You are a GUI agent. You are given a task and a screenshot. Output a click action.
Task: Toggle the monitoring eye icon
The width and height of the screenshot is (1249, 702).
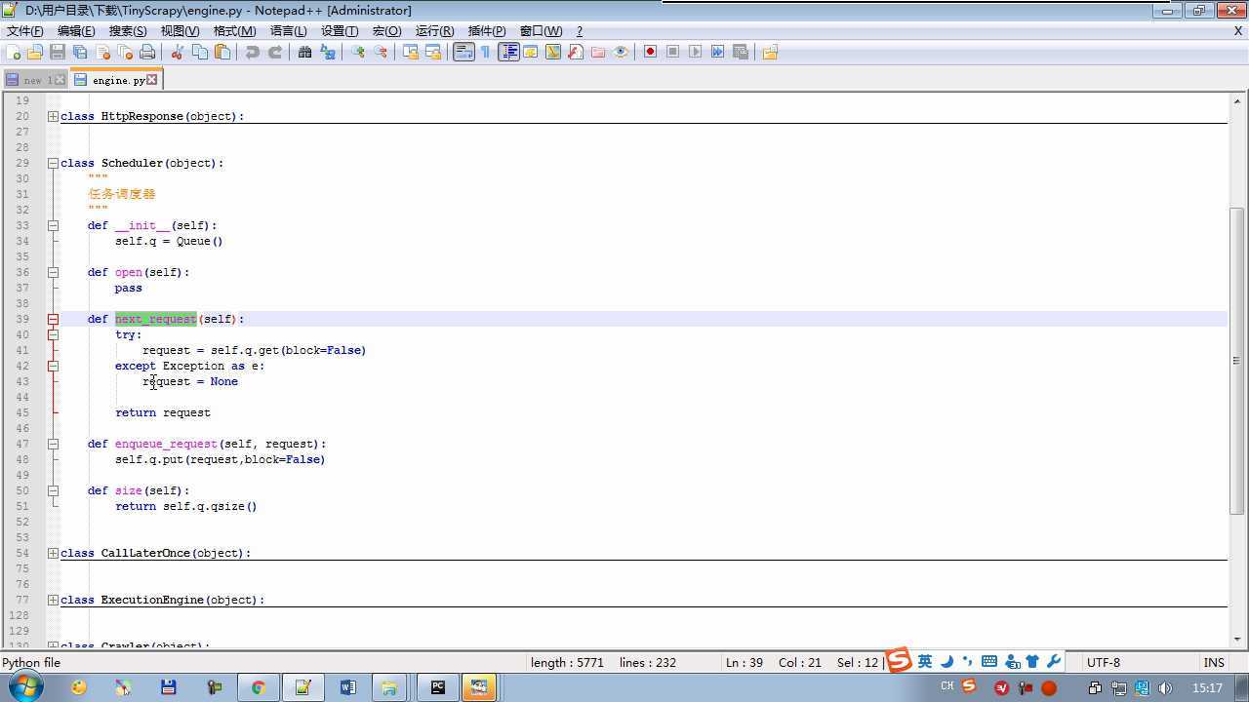(x=621, y=52)
